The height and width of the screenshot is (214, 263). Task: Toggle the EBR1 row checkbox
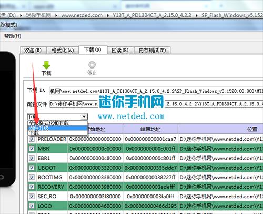coord(32,158)
